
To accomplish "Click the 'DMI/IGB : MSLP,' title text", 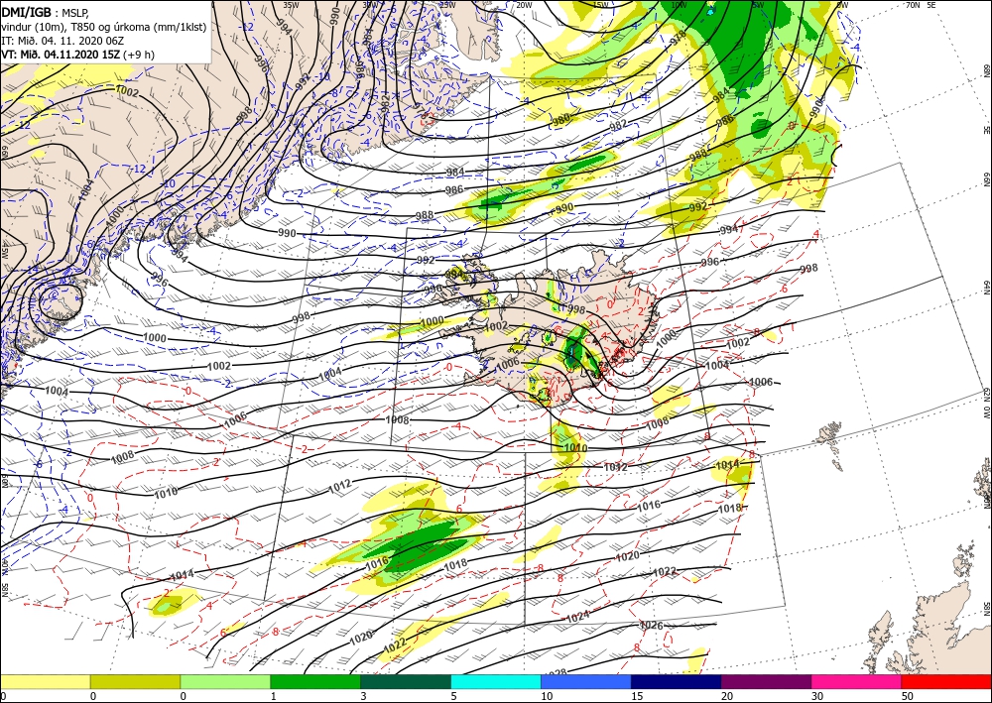I will [x=43, y=11].
